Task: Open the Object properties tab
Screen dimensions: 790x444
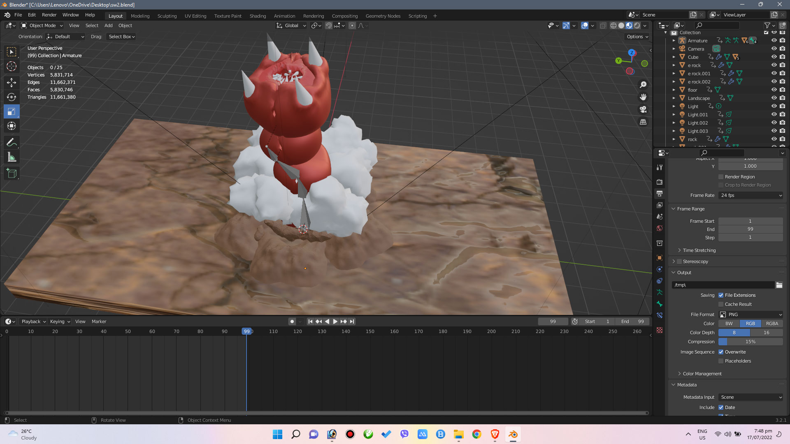Action: tap(660, 258)
